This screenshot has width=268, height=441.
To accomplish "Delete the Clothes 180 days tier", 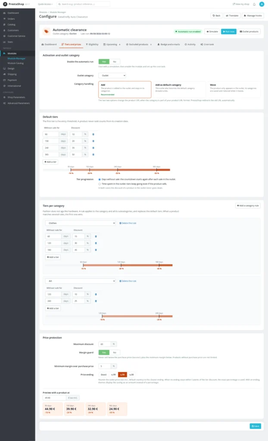I will point(96,250).
